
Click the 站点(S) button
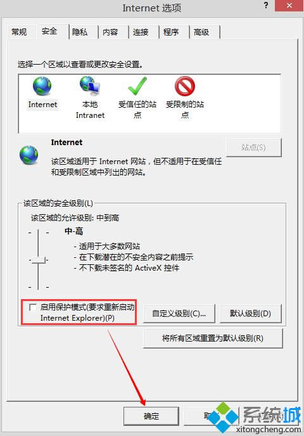(254, 147)
